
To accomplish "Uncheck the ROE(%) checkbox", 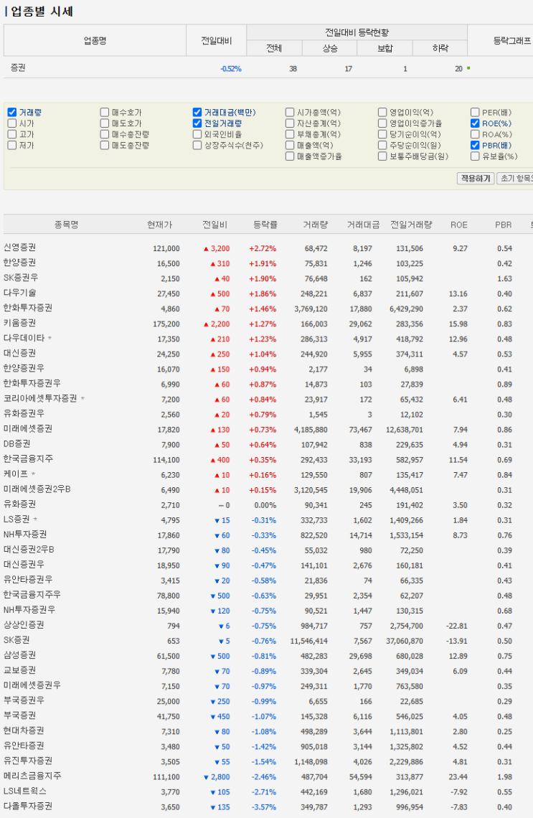I will [475, 123].
